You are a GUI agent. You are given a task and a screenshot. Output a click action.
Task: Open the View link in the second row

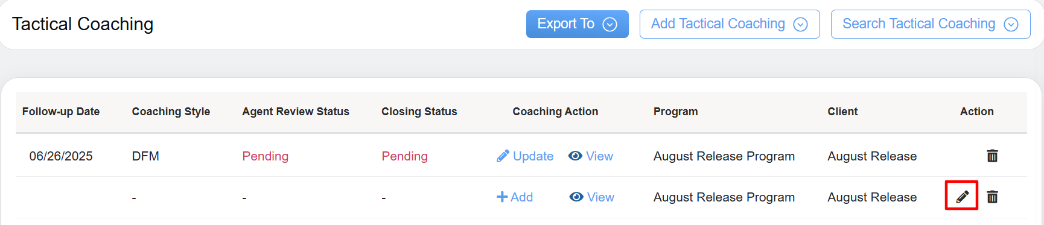coord(600,197)
